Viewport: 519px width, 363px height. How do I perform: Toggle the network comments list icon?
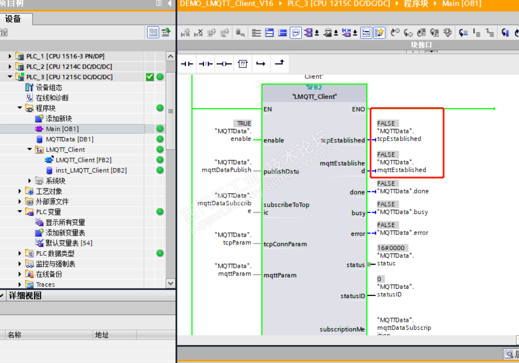[366, 33]
